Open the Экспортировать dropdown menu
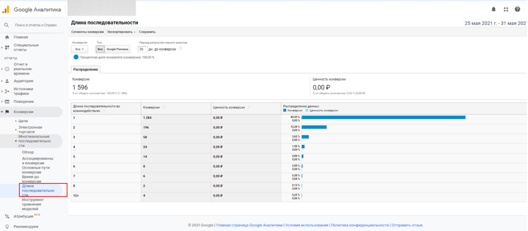 (x=121, y=32)
